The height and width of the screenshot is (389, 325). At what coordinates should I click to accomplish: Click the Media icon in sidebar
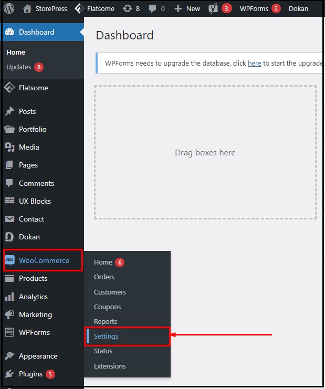[x=9, y=147]
